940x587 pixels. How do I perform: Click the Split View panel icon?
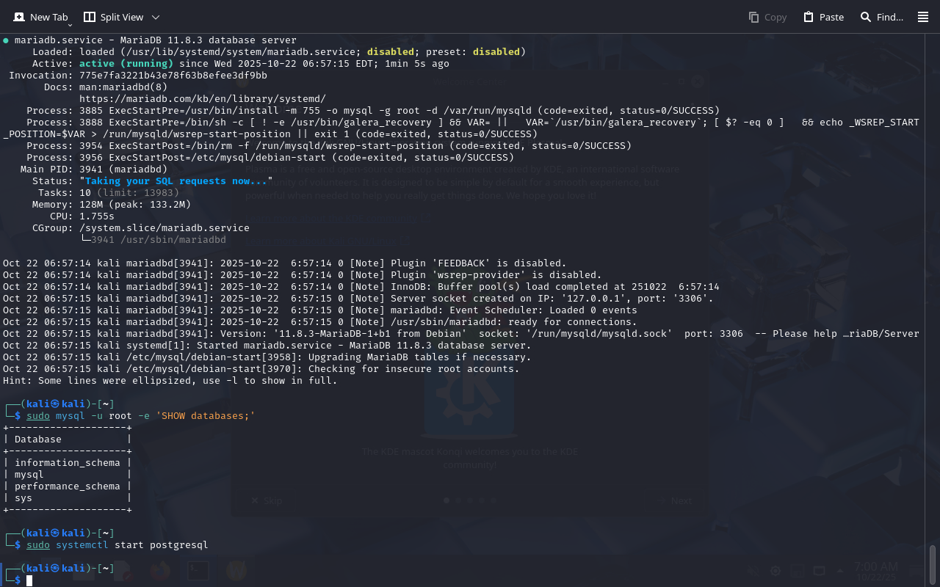(90, 17)
